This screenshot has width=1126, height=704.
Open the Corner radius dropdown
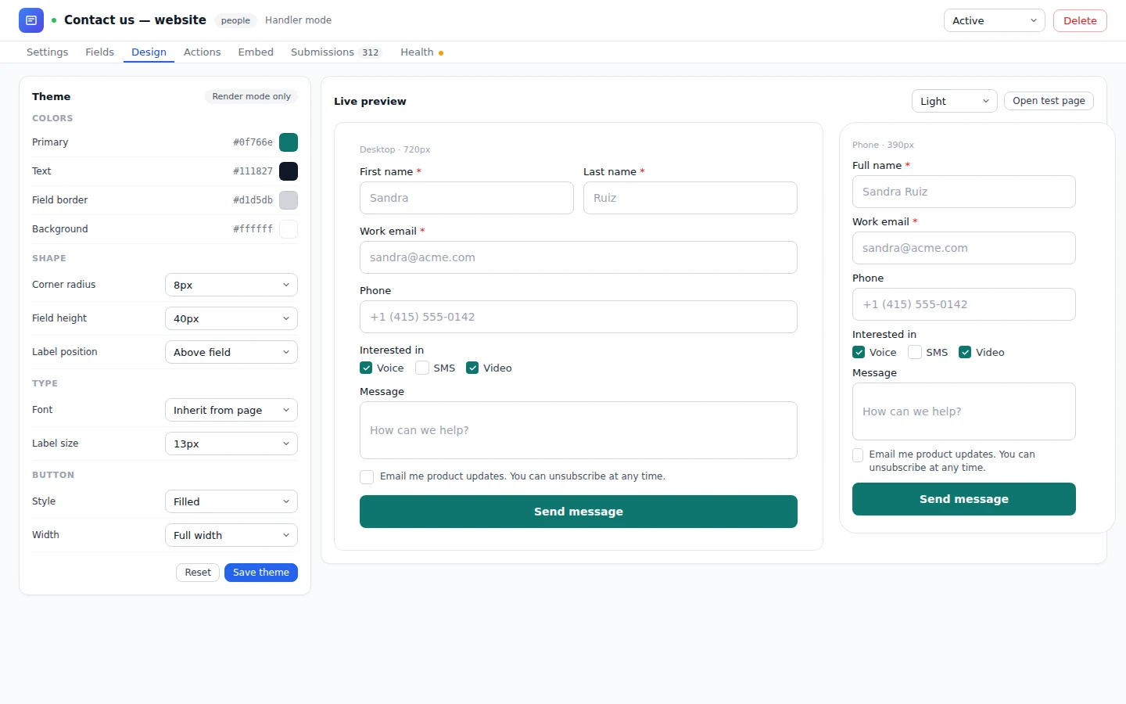[231, 285]
